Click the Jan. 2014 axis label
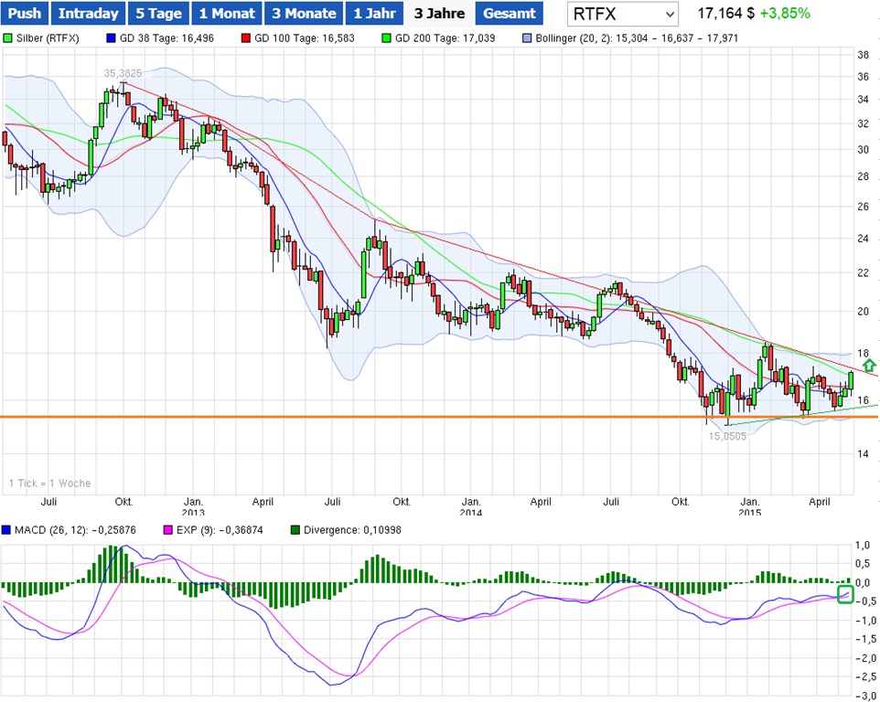880x702 pixels. [471, 507]
